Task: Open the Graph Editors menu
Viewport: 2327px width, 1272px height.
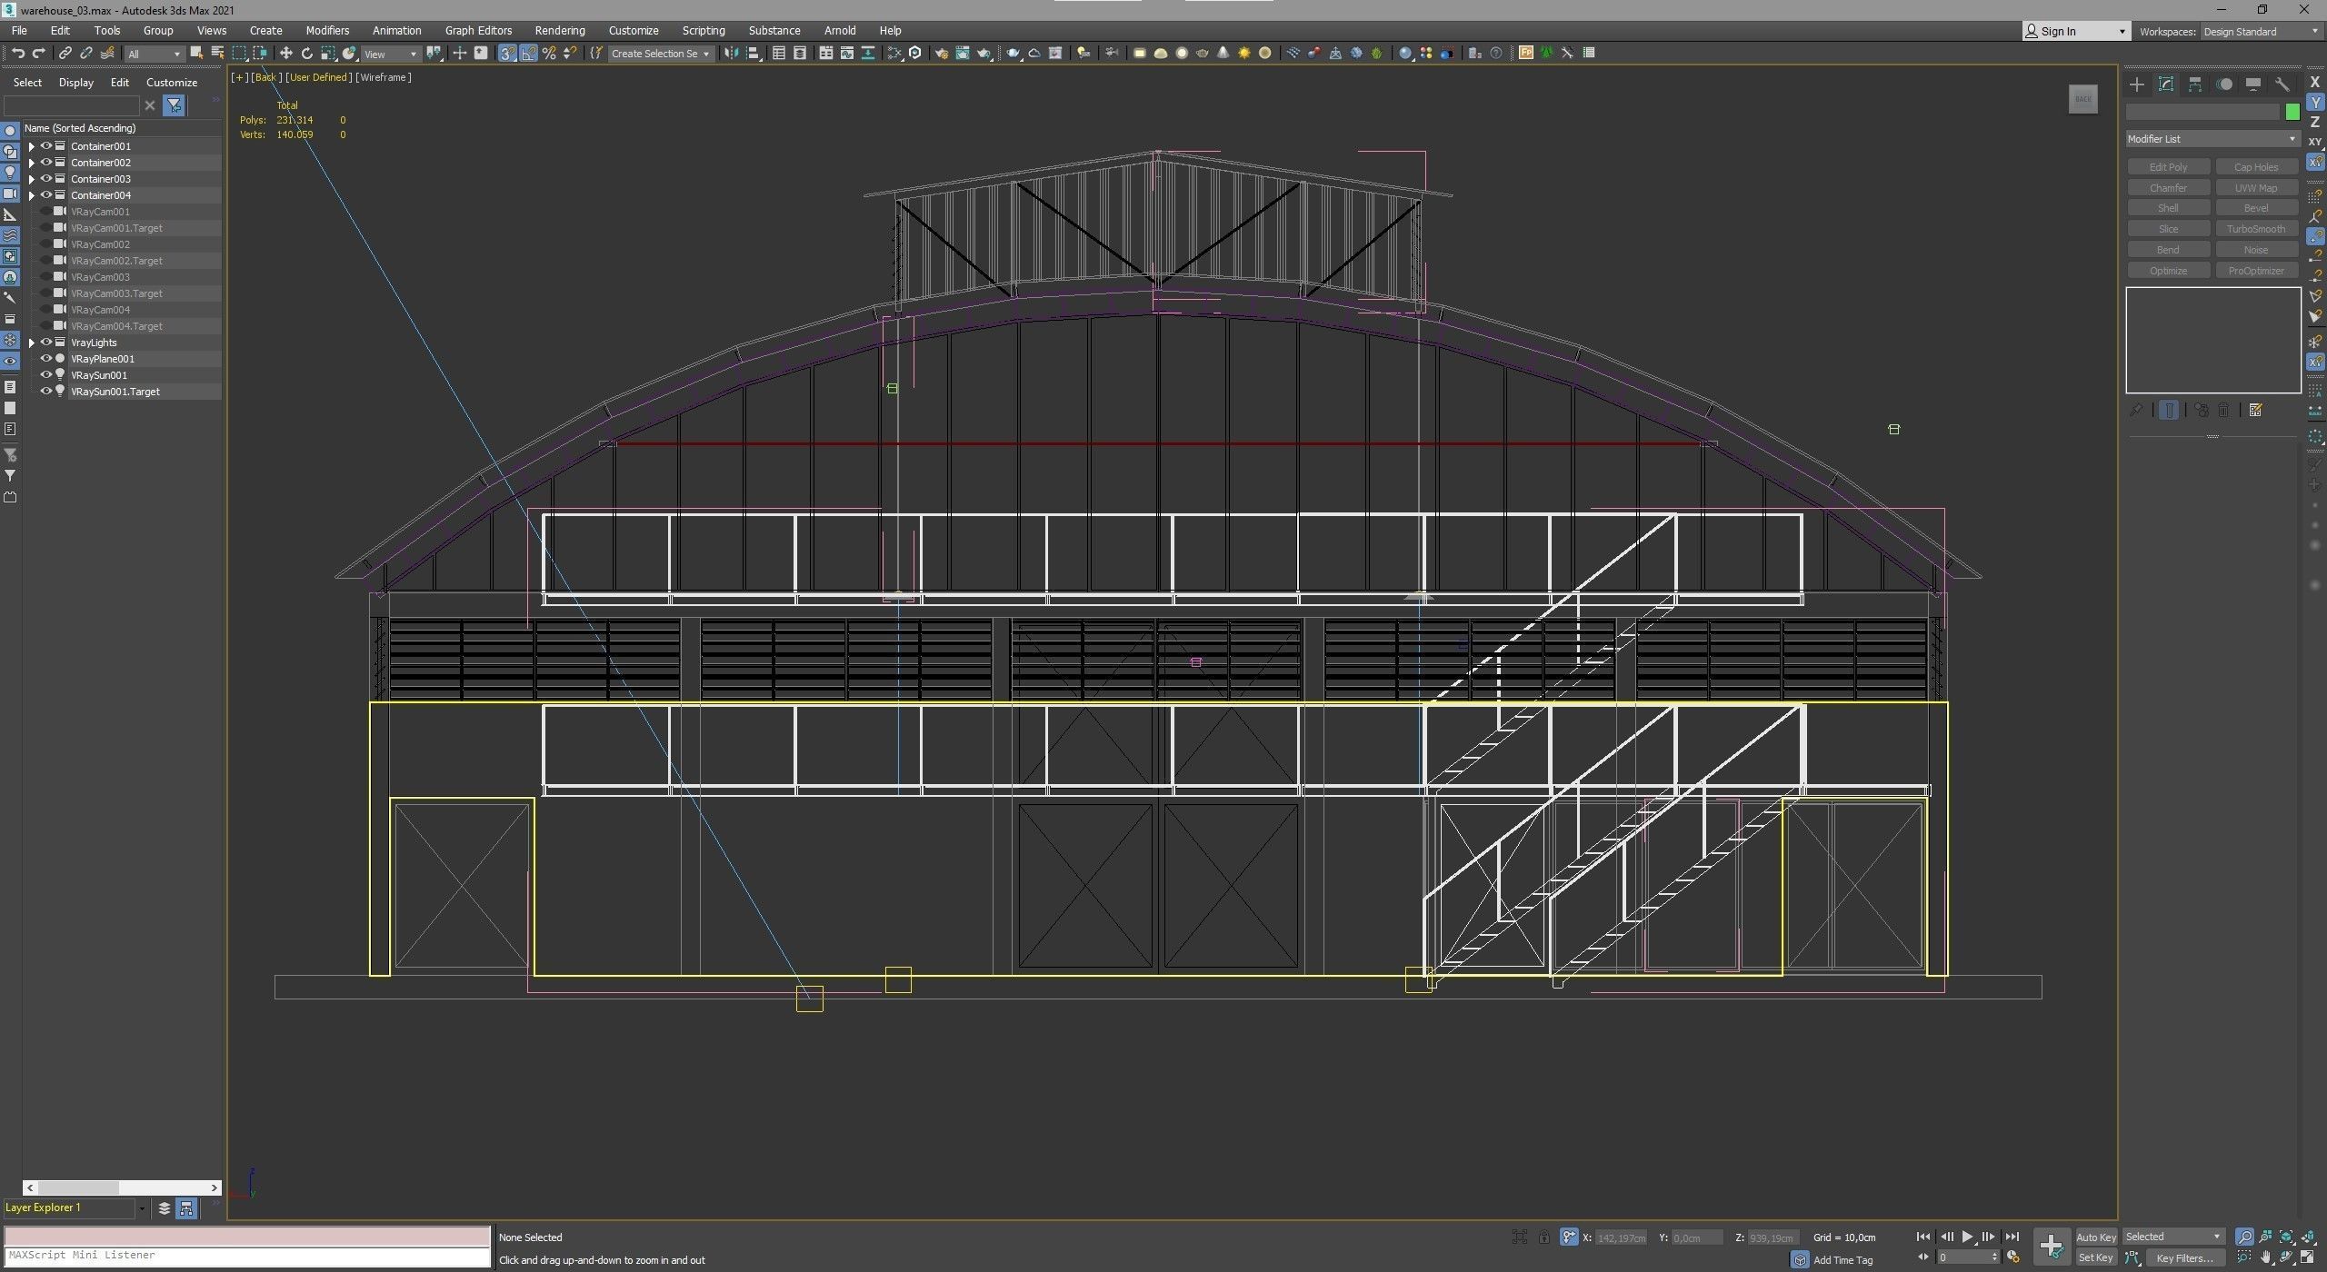Action: 478,31
